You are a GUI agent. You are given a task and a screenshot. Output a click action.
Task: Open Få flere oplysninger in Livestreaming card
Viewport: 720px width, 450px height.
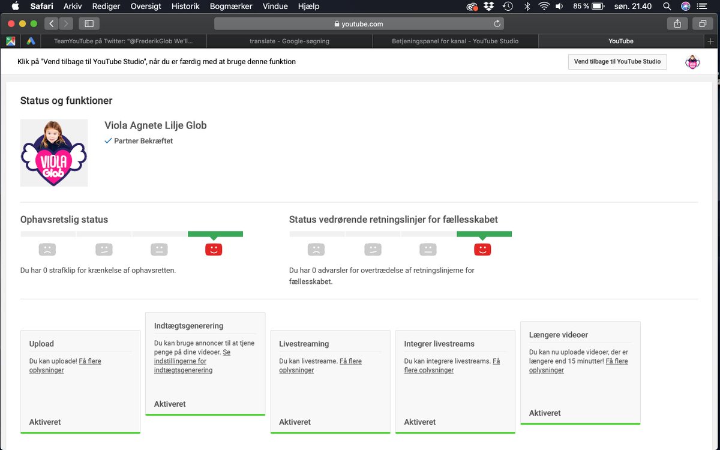[x=320, y=365]
